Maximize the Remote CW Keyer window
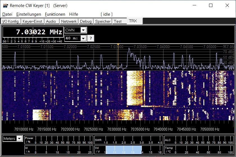This screenshot has width=236, height=157. 211,5
